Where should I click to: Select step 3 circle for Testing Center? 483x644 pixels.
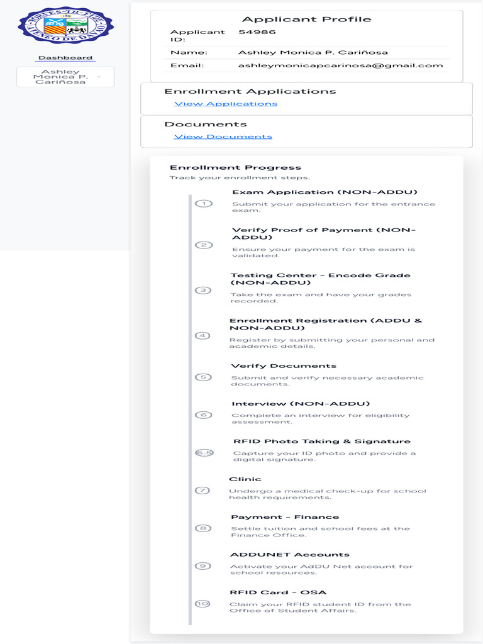coord(203,291)
